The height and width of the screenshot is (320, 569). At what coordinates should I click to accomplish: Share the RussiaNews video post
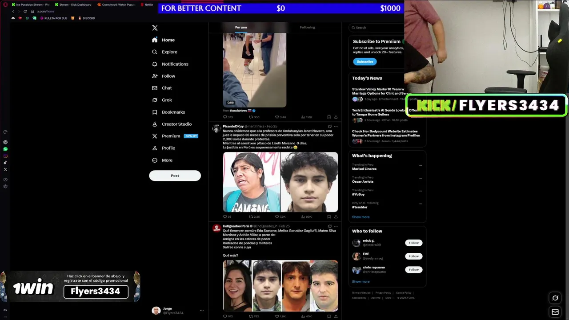click(x=336, y=117)
